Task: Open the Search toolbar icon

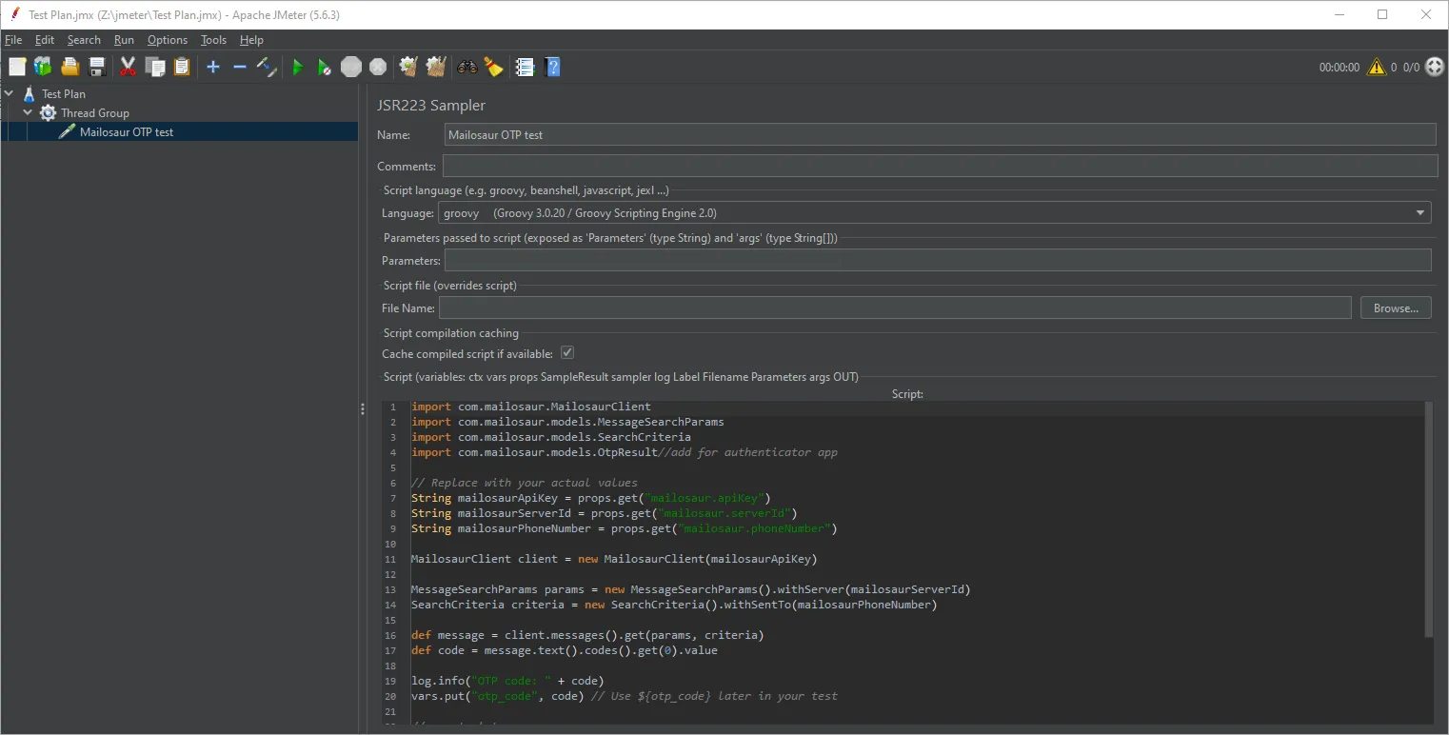Action: coord(466,67)
